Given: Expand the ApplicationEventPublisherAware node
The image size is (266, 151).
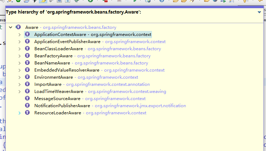Looking at the screenshot, I should click(20, 42).
